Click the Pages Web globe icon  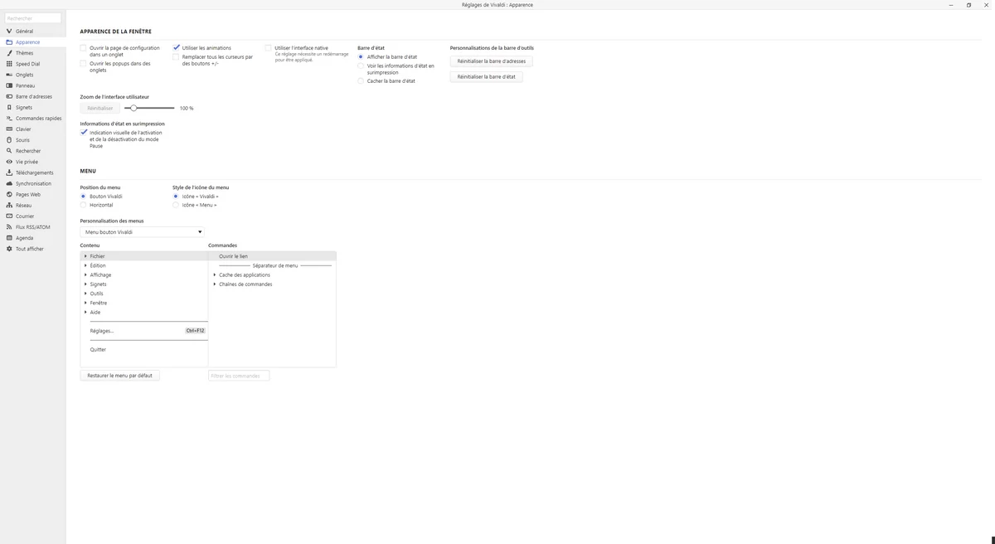(x=9, y=194)
